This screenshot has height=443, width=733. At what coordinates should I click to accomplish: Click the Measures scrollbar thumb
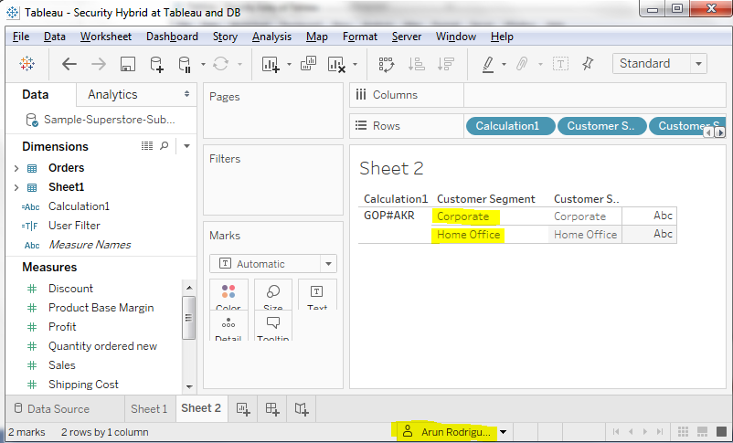coord(188,318)
